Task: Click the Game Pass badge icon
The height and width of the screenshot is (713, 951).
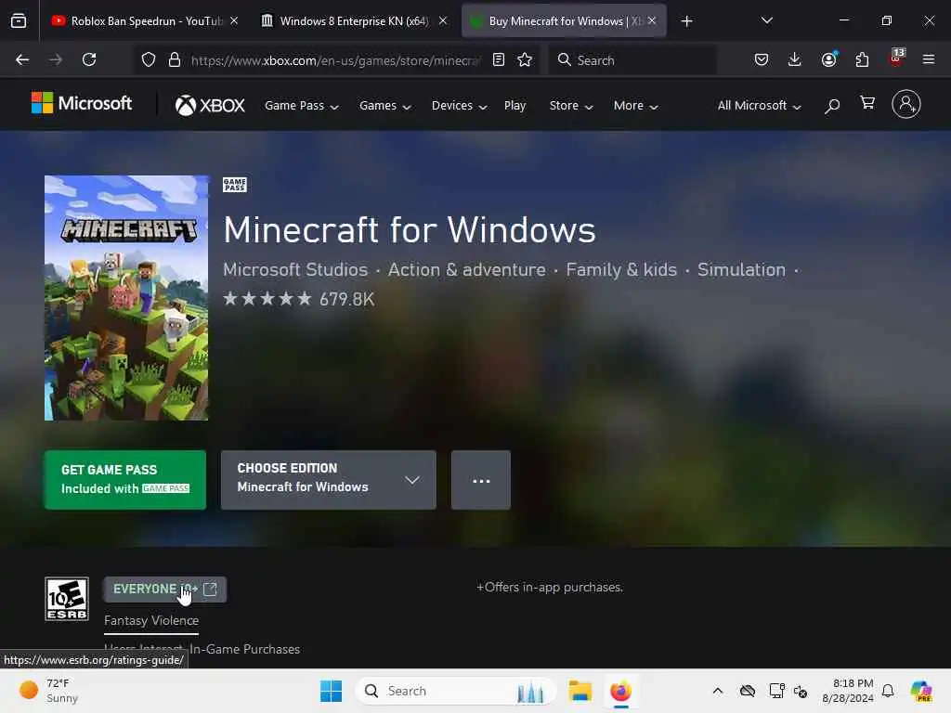Action: click(234, 185)
